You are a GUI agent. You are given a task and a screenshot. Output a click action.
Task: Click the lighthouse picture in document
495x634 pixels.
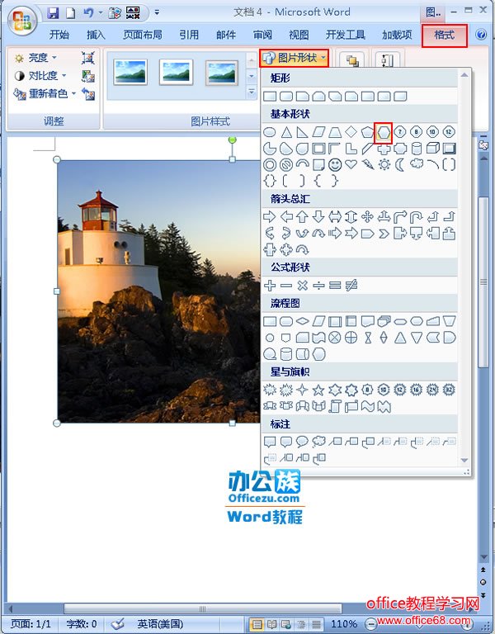pos(158,291)
